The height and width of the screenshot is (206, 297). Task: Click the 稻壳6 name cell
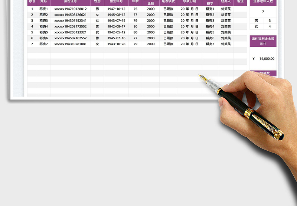[43, 38]
